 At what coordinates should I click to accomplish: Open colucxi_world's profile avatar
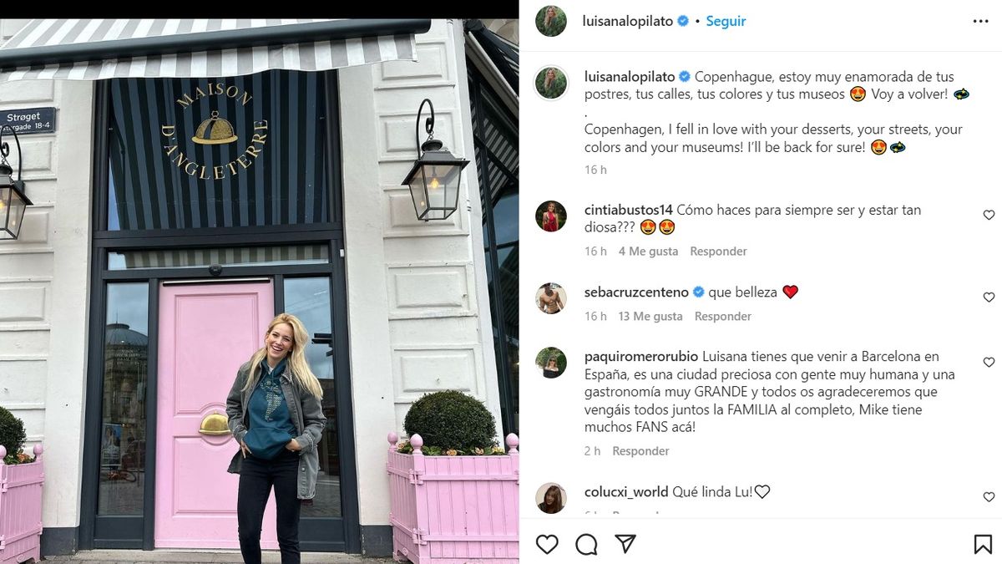pyautogui.click(x=551, y=498)
